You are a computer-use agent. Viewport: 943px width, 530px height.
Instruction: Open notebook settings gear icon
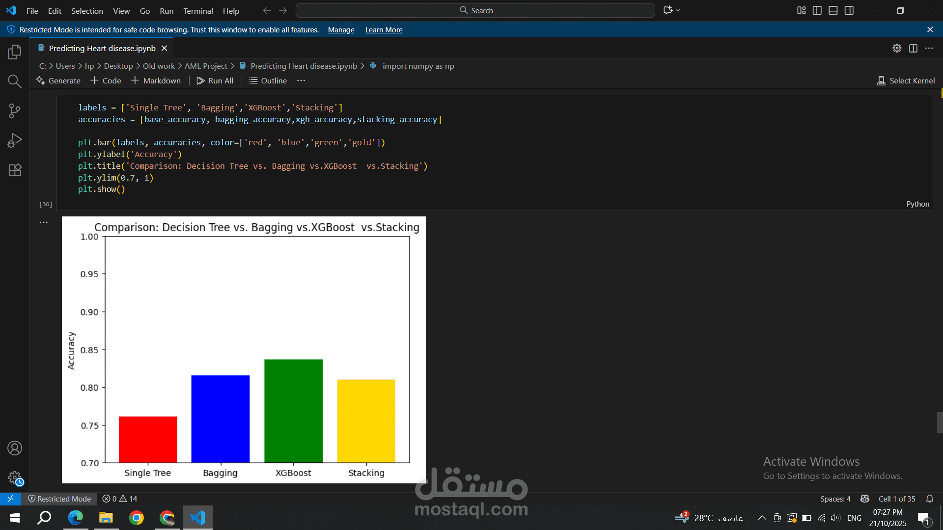(897, 48)
